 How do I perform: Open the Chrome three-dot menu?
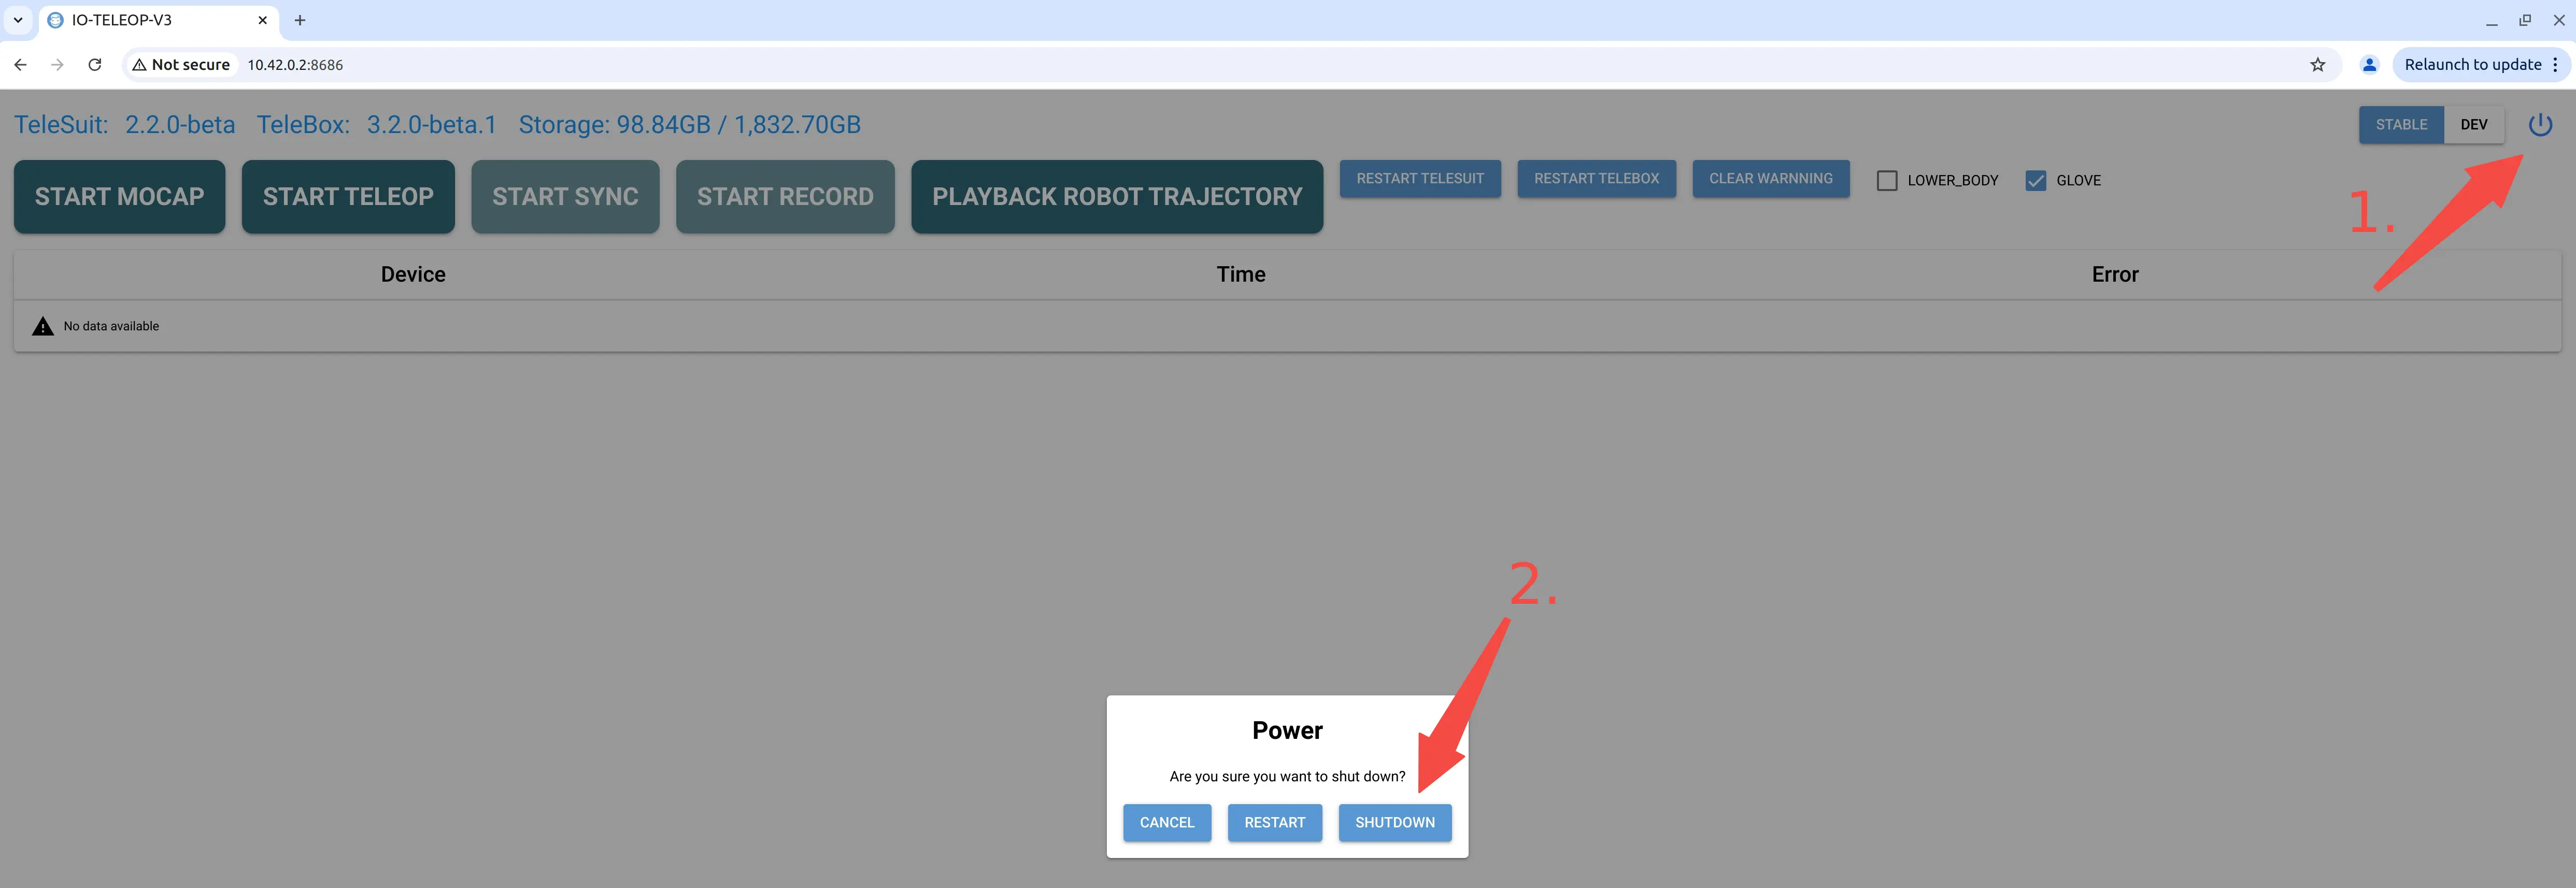[x=2559, y=64]
